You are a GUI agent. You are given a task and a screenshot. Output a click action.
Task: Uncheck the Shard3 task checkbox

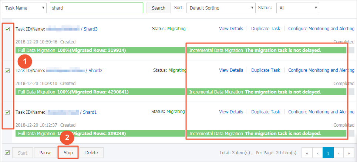coord(7,29)
